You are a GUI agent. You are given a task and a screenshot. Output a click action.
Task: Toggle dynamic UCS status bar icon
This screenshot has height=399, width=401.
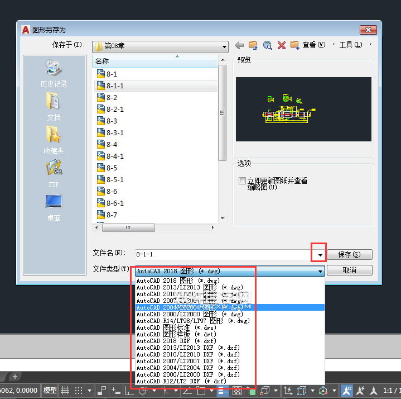(x=288, y=391)
